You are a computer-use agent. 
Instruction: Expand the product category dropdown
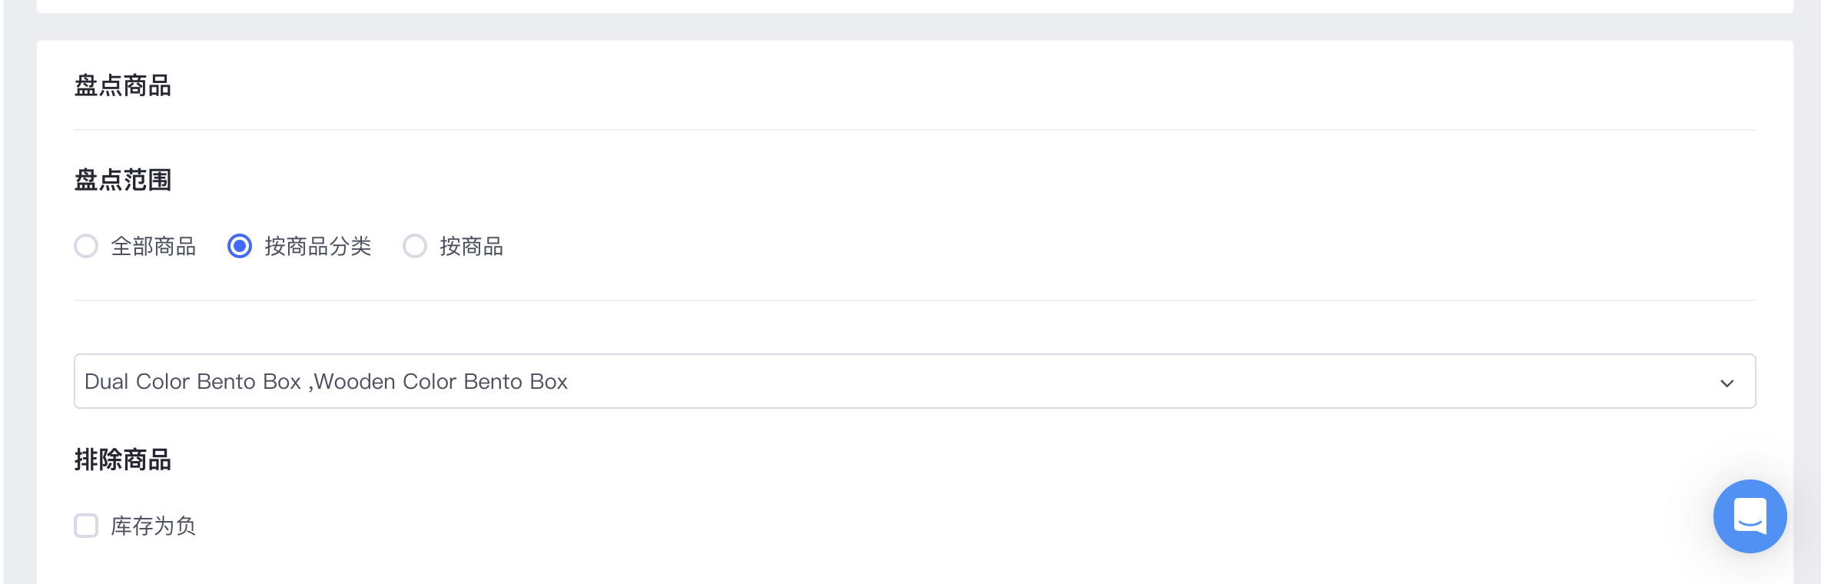pyautogui.click(x=914, y=381)
